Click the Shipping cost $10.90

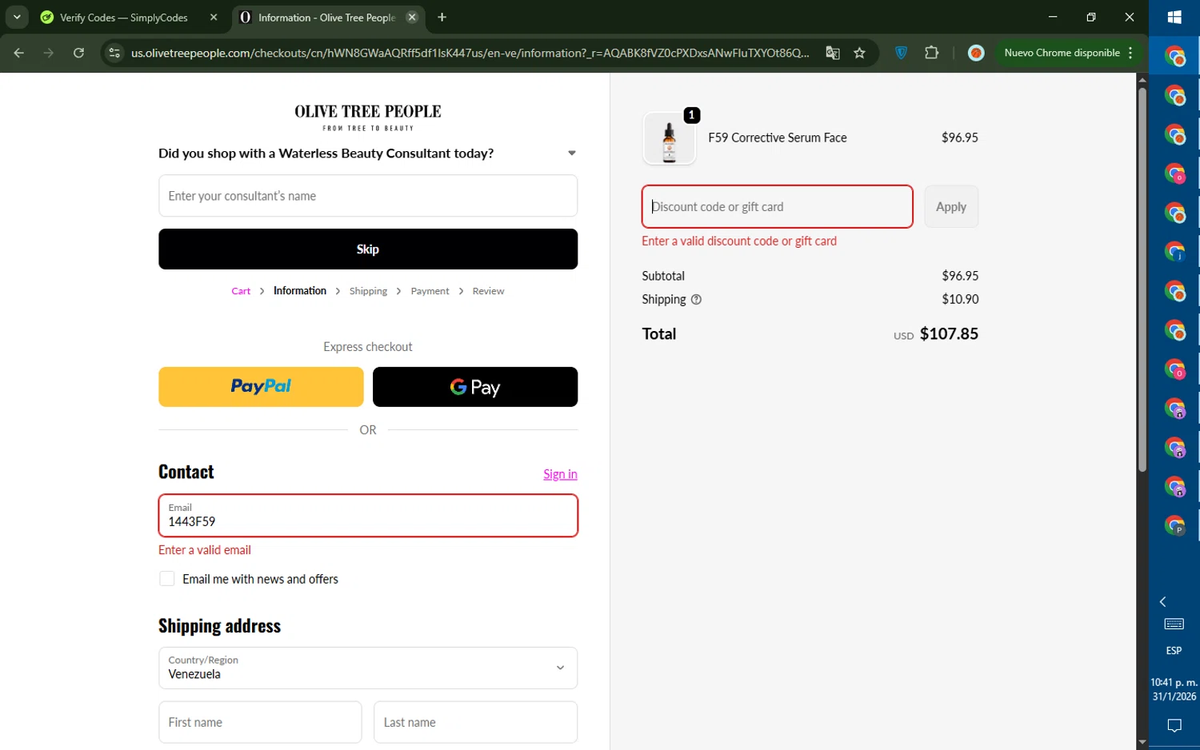click(960, 299)
